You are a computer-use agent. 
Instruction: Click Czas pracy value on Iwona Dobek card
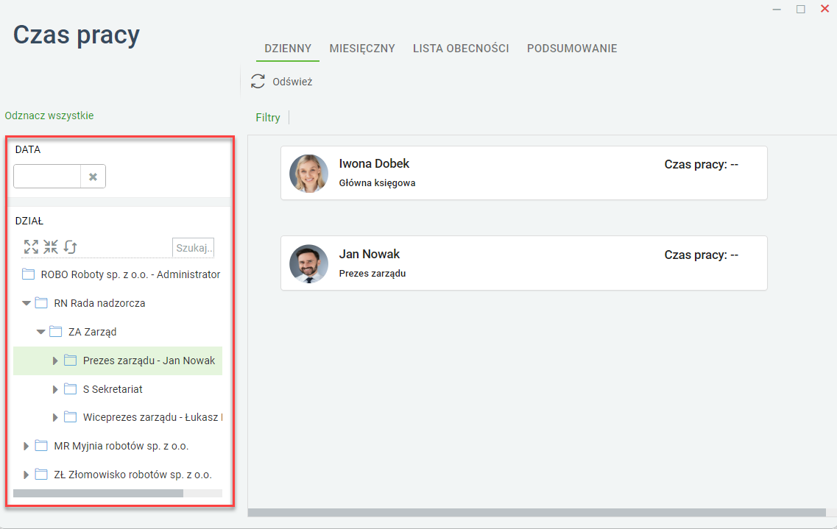pyautogui.click(x=701, y=164)
